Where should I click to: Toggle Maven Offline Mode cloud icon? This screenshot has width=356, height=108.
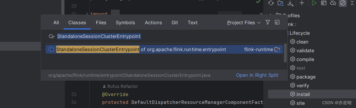(333, 3)
